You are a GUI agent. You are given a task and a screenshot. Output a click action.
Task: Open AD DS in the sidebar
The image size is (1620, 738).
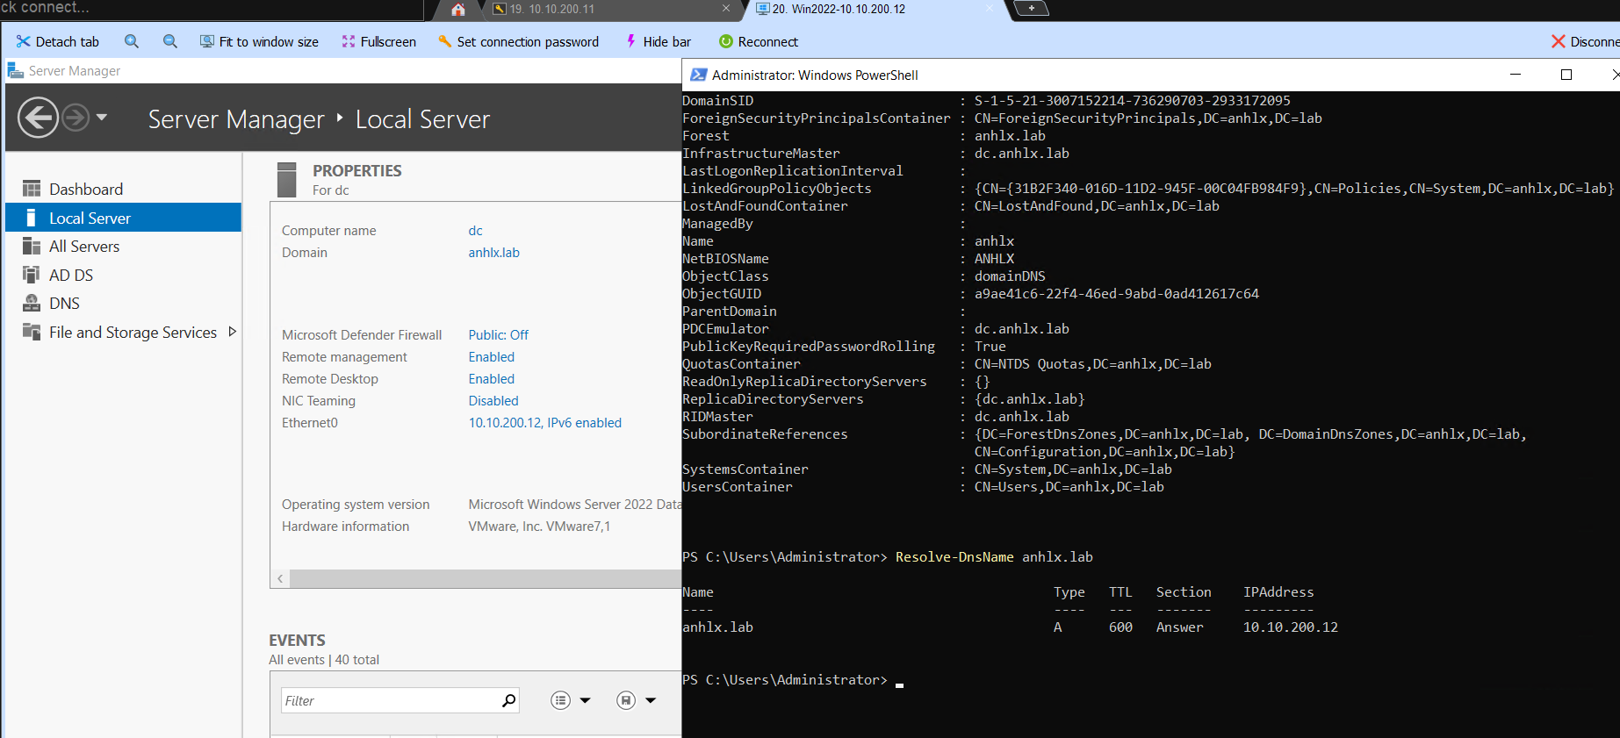pyautogui.click(x=70, y=276)
